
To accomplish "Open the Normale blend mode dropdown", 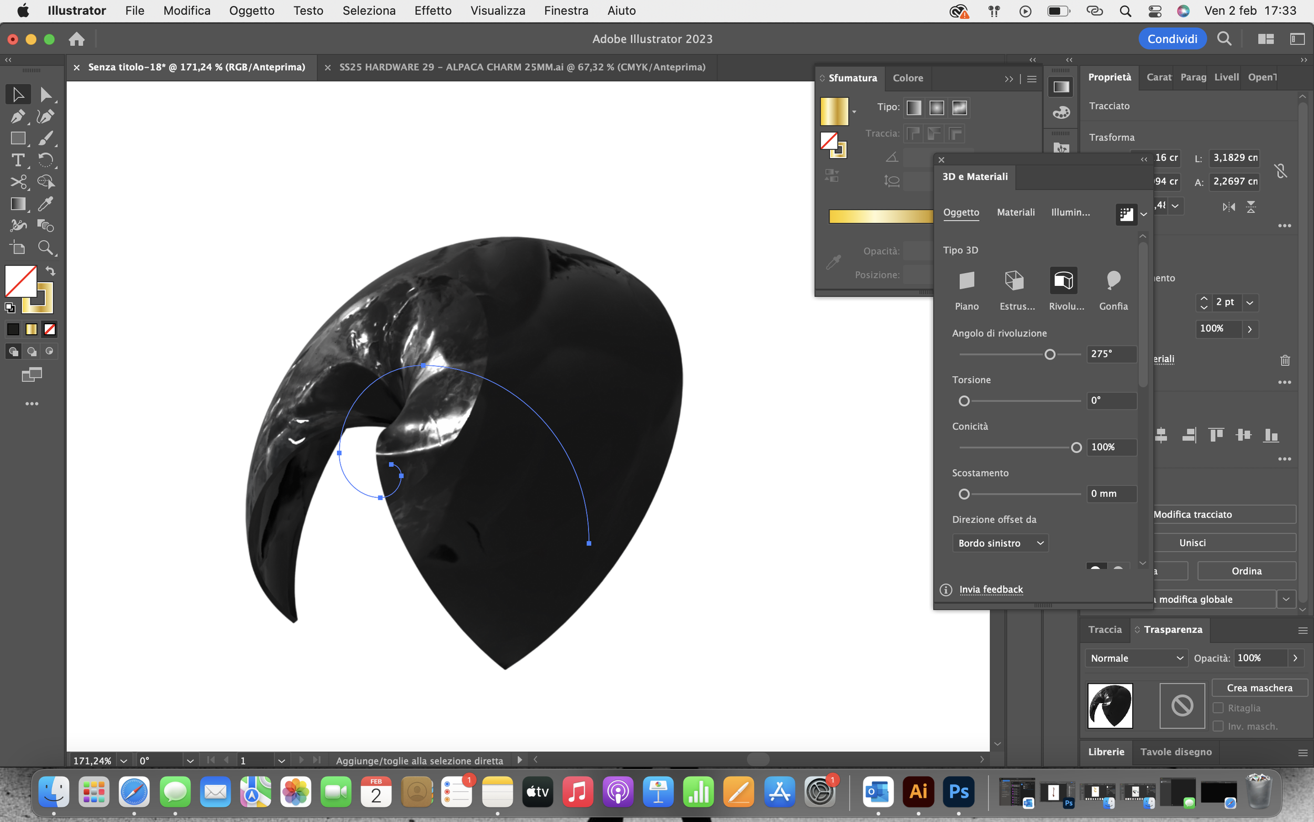I will click(x=1136, y=658).
